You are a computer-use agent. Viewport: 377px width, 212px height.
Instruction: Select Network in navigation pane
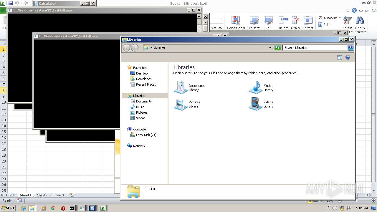click(x=139, y=146)
